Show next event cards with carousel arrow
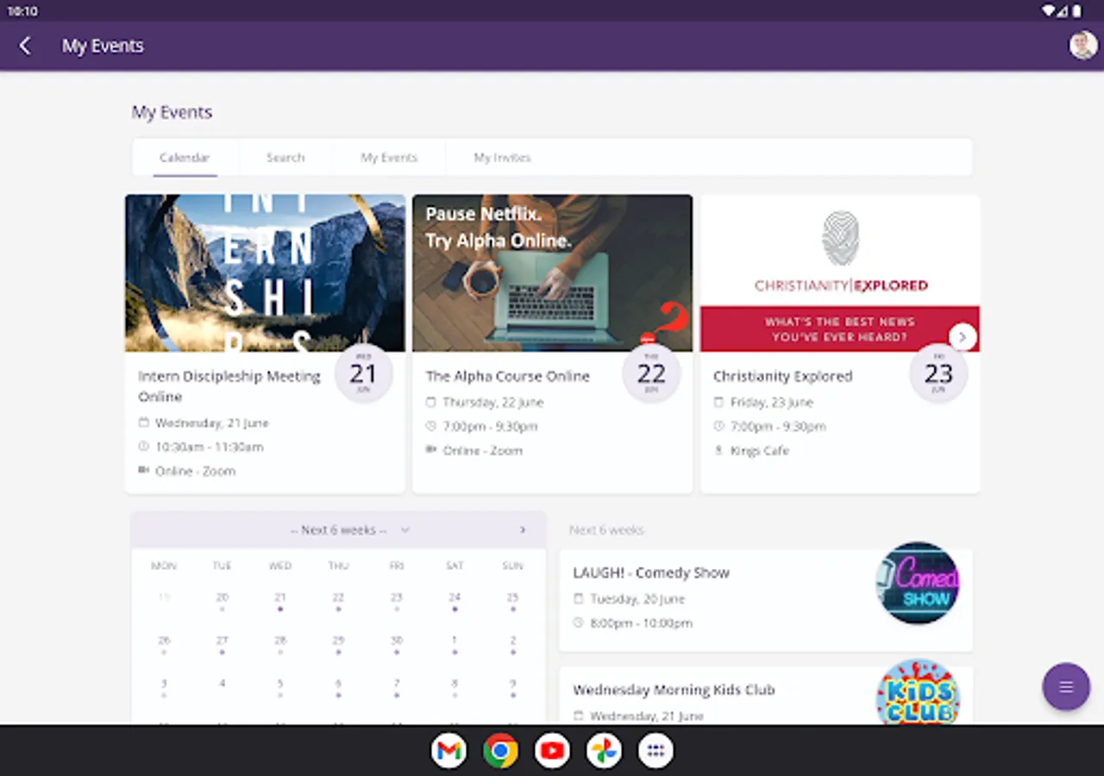 [963, 337]
